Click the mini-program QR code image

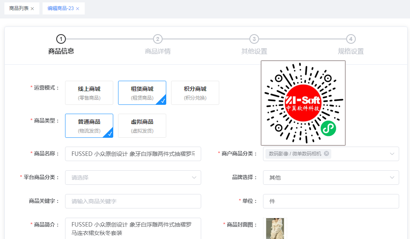(x=303, y=103)
